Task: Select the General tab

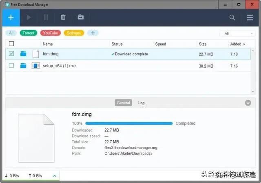Action: coord(123,103)
